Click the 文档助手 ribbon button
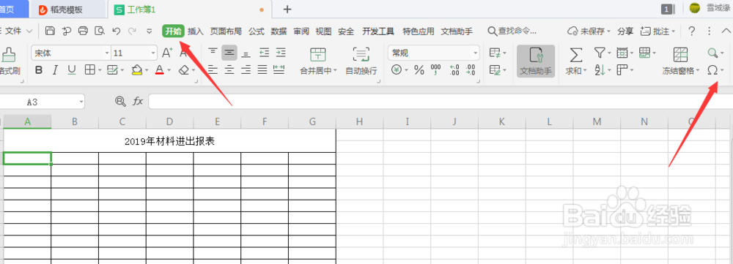Viewport: 733px width, 264px height. point(536,61)
